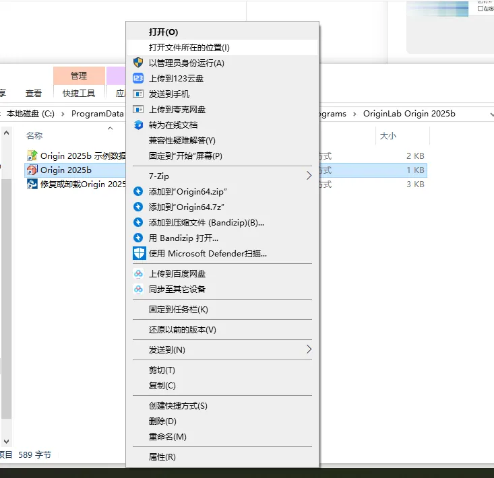Select the 修复或卸载Origin 2025 file name
Image resolution: width=494 pixels, height=478 pixels.
(x=83, y=184)
